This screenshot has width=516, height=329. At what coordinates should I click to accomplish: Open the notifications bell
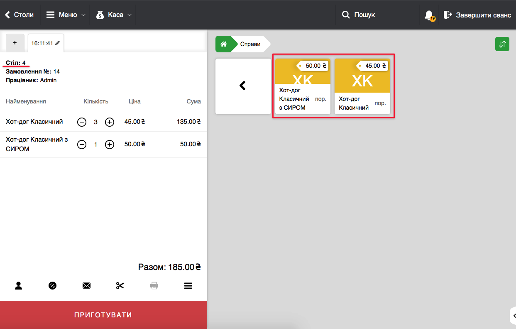click(429, 15)
